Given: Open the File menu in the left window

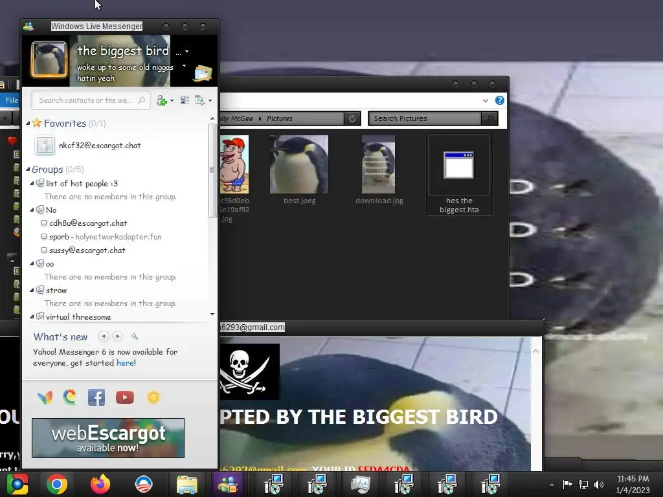Looking at the screenshot, I should (12, 100).
